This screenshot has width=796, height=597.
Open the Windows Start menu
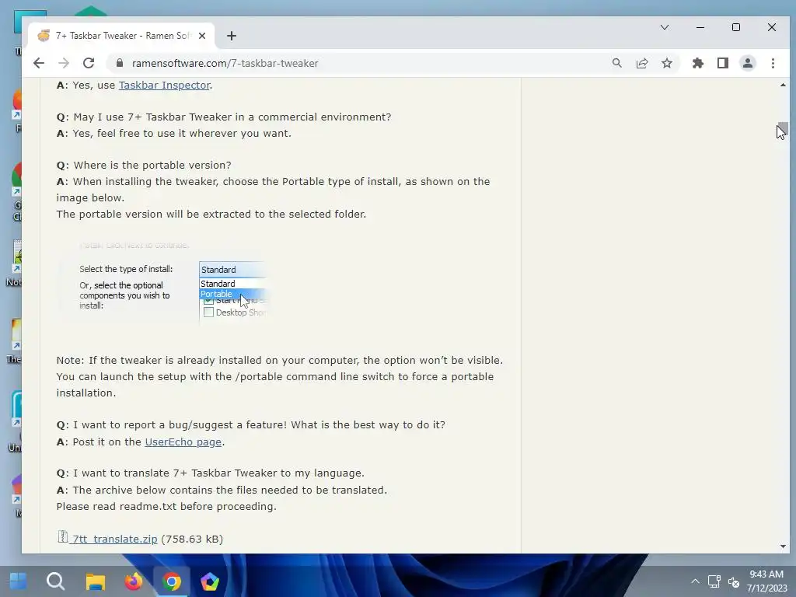pyautogui.click(x=19, y=581)
